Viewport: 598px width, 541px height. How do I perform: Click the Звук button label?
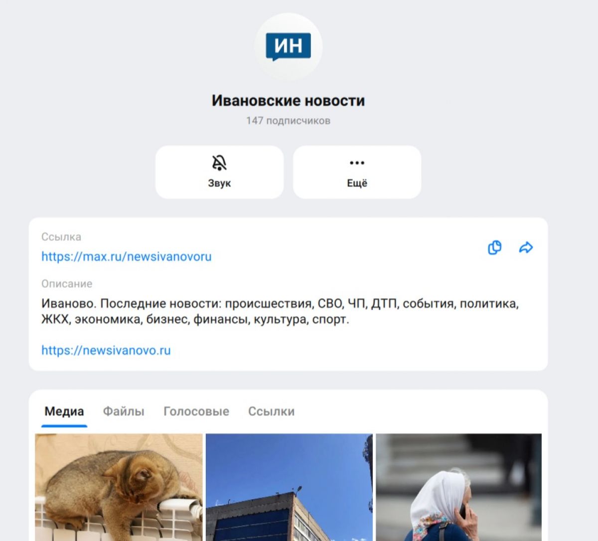(x=219, y=183)
